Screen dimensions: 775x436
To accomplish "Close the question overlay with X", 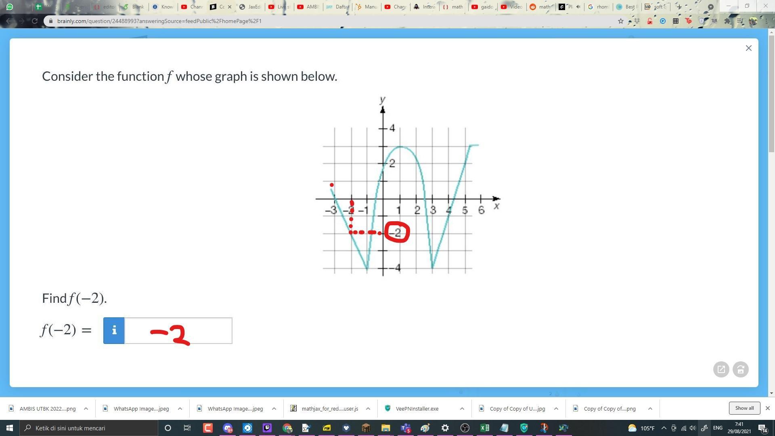I will [x=748, y=48].
